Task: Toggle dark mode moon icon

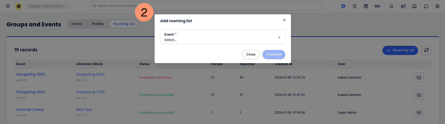Action: pyautogui.click(x=355, y=6)
